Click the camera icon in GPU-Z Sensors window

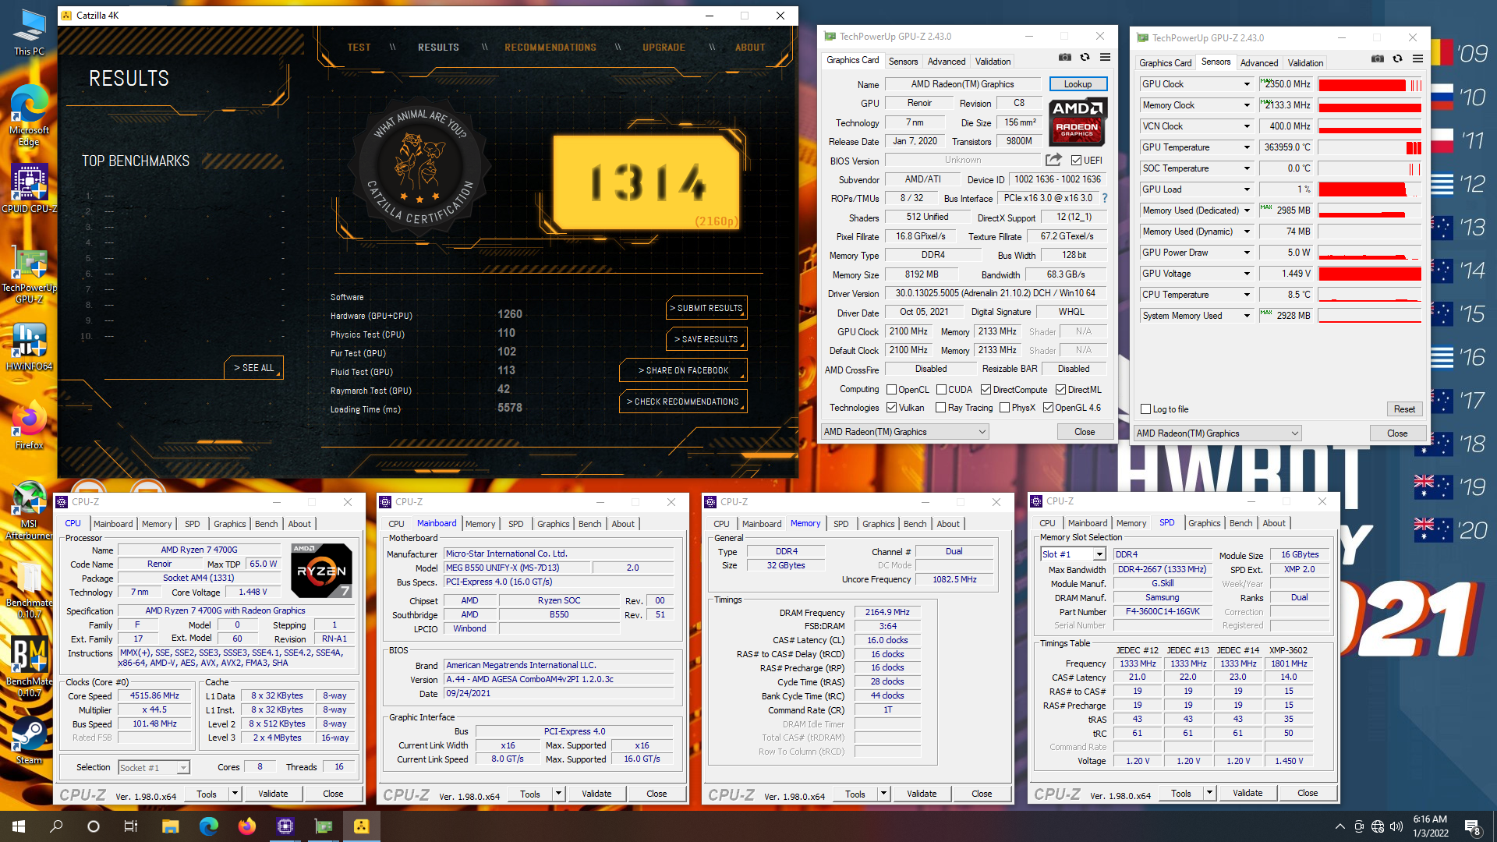1378,58
